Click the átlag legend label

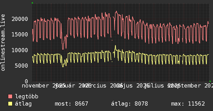point(23,104)
